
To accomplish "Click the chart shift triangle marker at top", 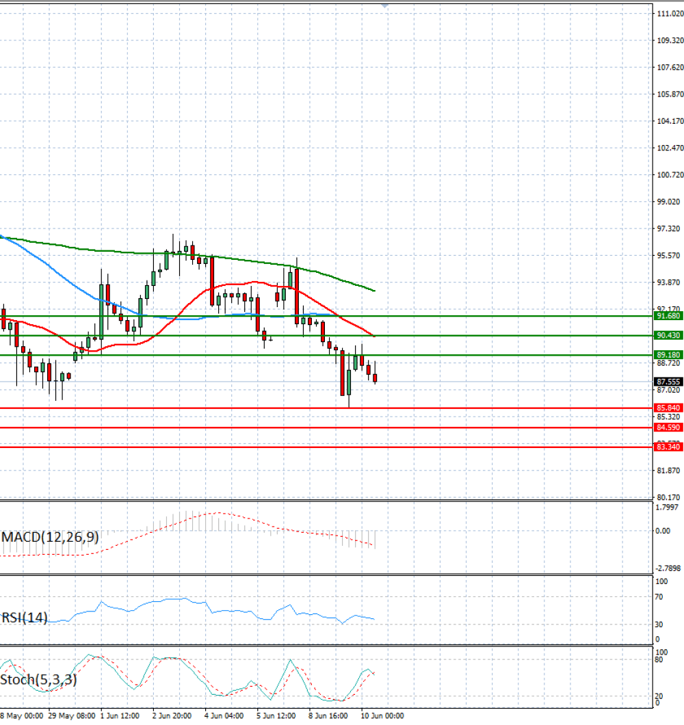I will click(x=385, y=6).
